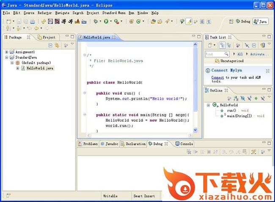Switch to the Problems tab
The height and width of the screenshot is (202, 275).
[88, 144]
